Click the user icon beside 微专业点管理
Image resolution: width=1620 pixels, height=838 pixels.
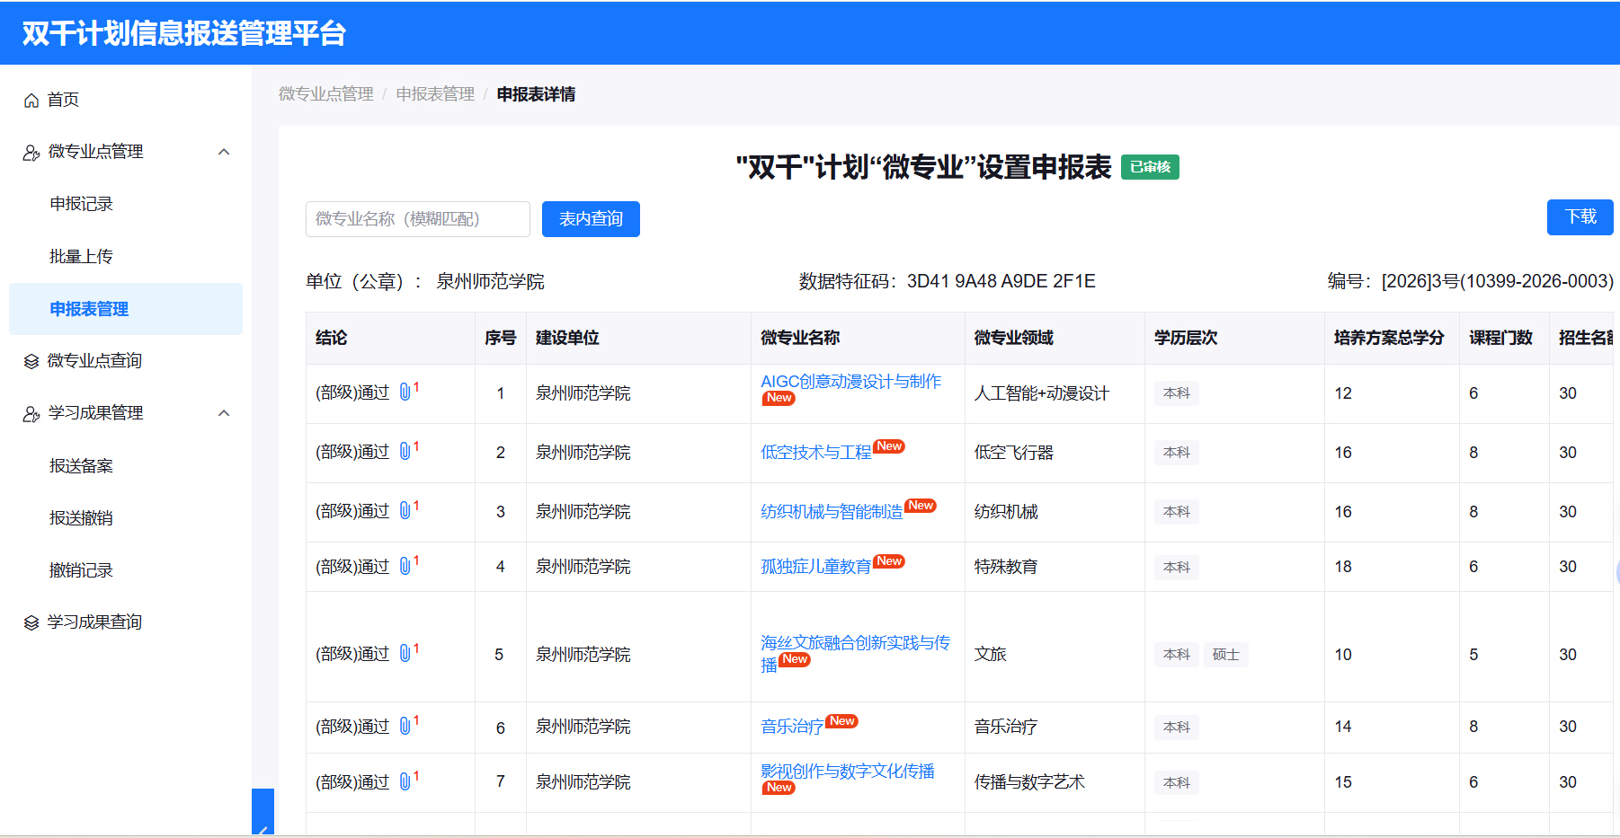[x=31, y=152]
